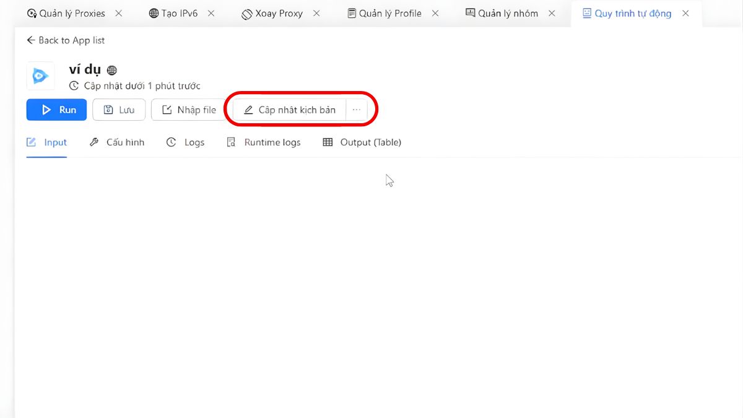Open the Xoay Proxy tab

pos(272,13)
